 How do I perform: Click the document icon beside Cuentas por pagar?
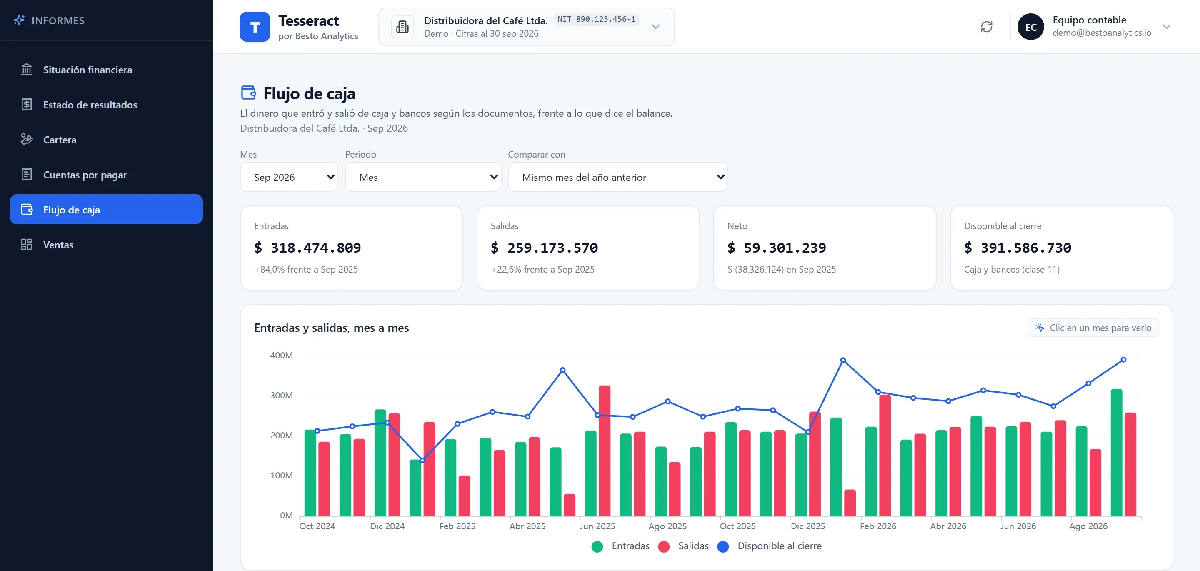click(x=27, y=174)
